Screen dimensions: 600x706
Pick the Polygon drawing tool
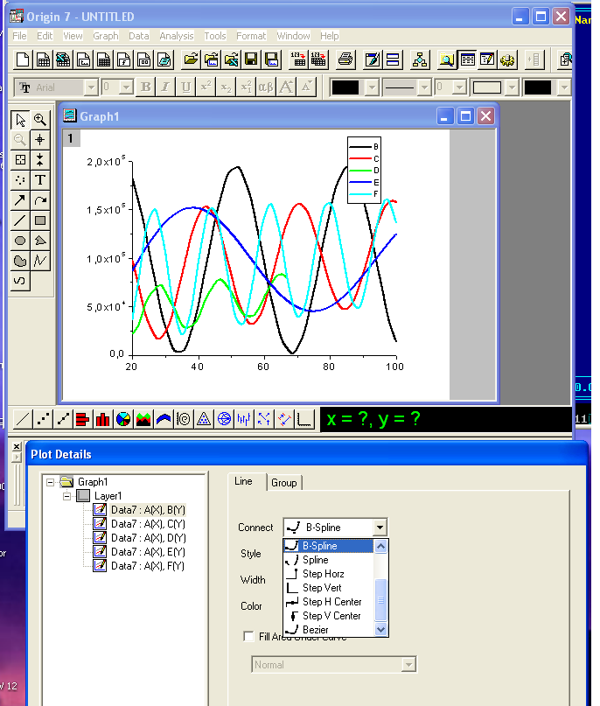pos(40,241)
